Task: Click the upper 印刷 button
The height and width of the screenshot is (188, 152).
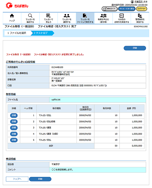Action: (x=135, y=48)
